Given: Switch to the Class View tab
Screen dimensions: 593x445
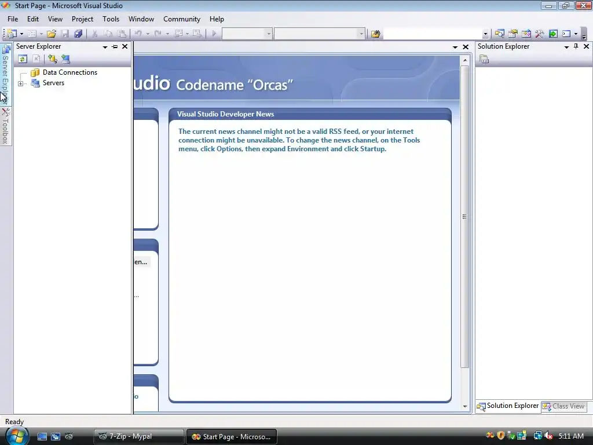Looking at the screenshot, I should (563, 406).
